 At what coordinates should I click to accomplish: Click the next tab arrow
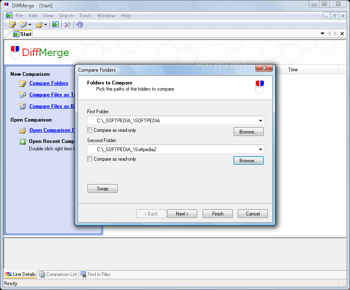(x=336, y=34)
